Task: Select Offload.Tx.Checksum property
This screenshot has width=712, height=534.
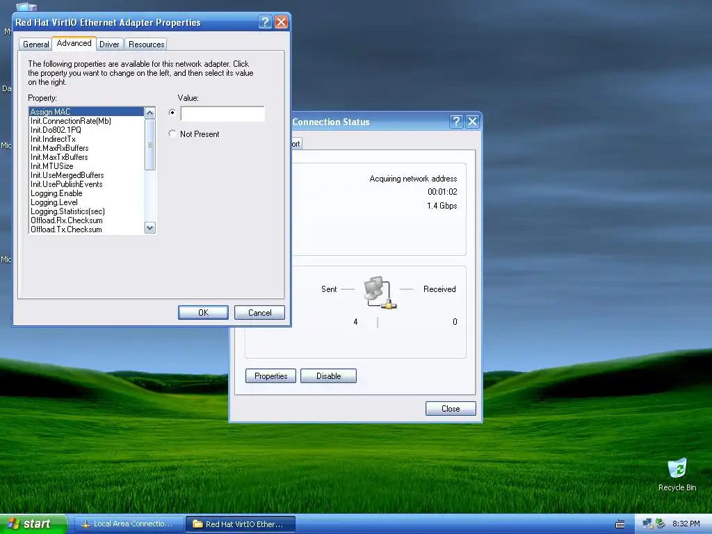Action: (x=86, y=229)
